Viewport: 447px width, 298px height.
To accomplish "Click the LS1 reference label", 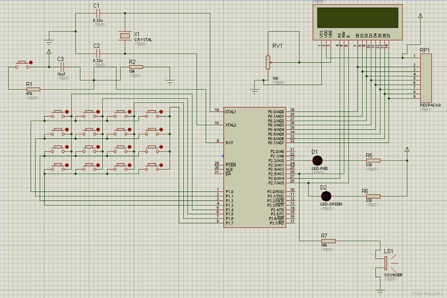I will coord(388,251).
